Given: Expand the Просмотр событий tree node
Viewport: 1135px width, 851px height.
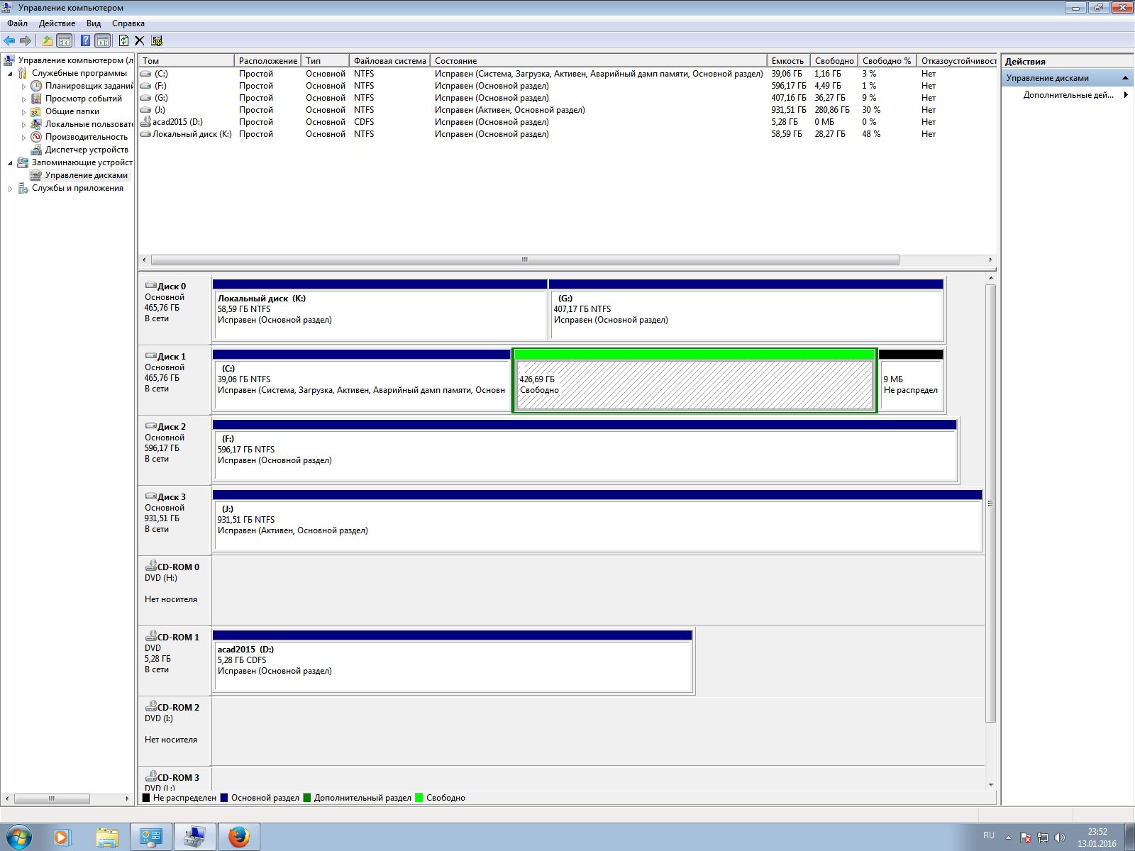Looking at the screenshot, I should coord(23,99).
